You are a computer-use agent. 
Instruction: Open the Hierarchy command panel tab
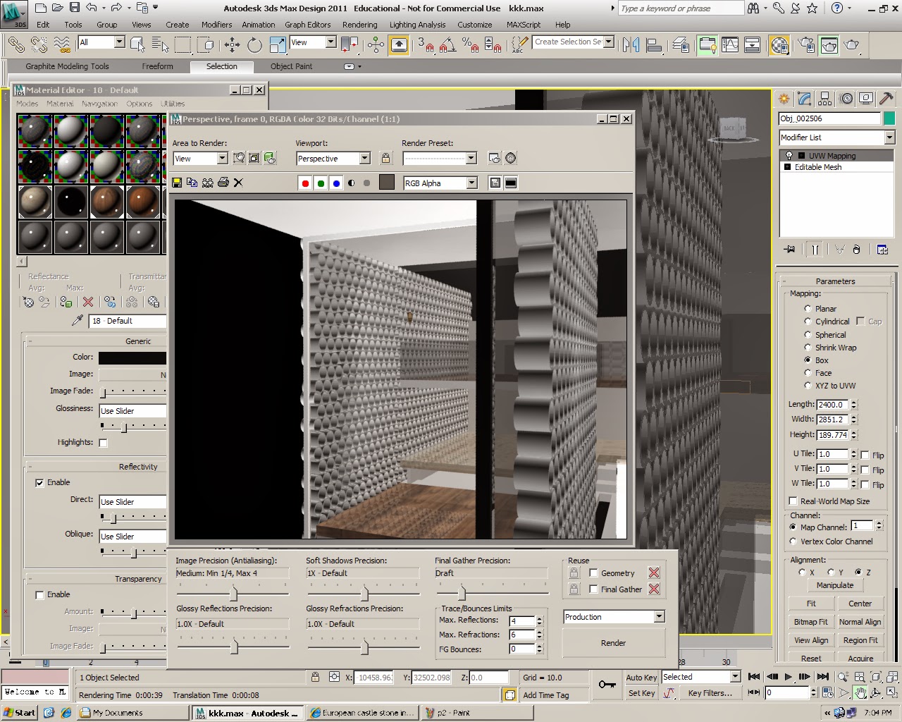825,99
